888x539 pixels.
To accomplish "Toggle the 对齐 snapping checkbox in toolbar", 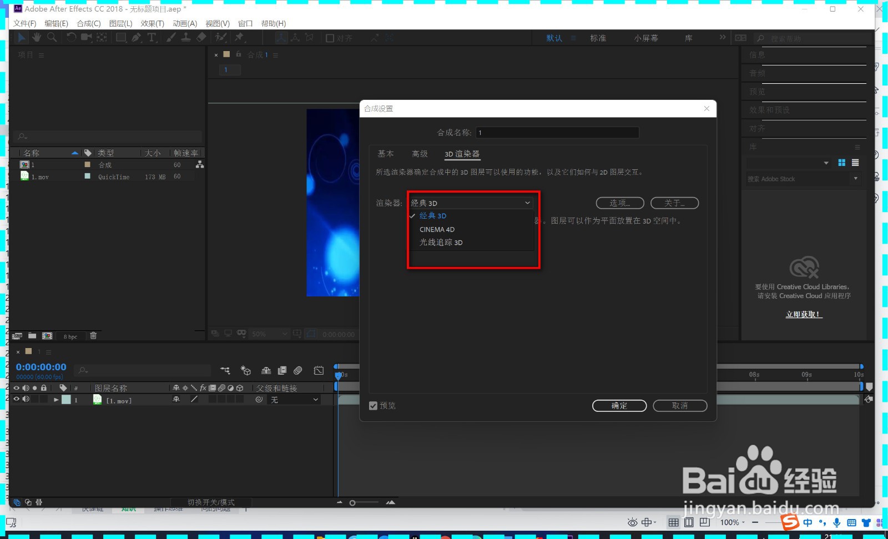I will [330, 38].
